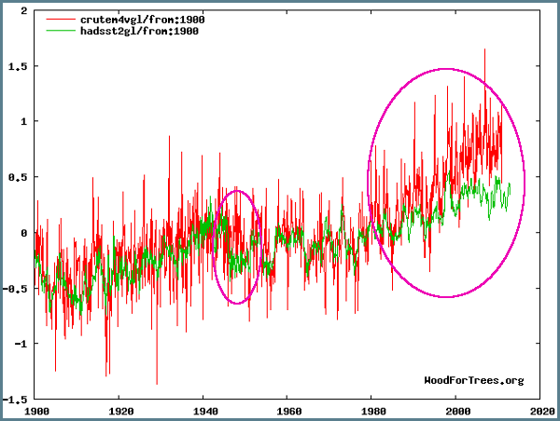This screenshot has width=560, height=421.
Task: Click the red legend line sample
Action: 59,20
